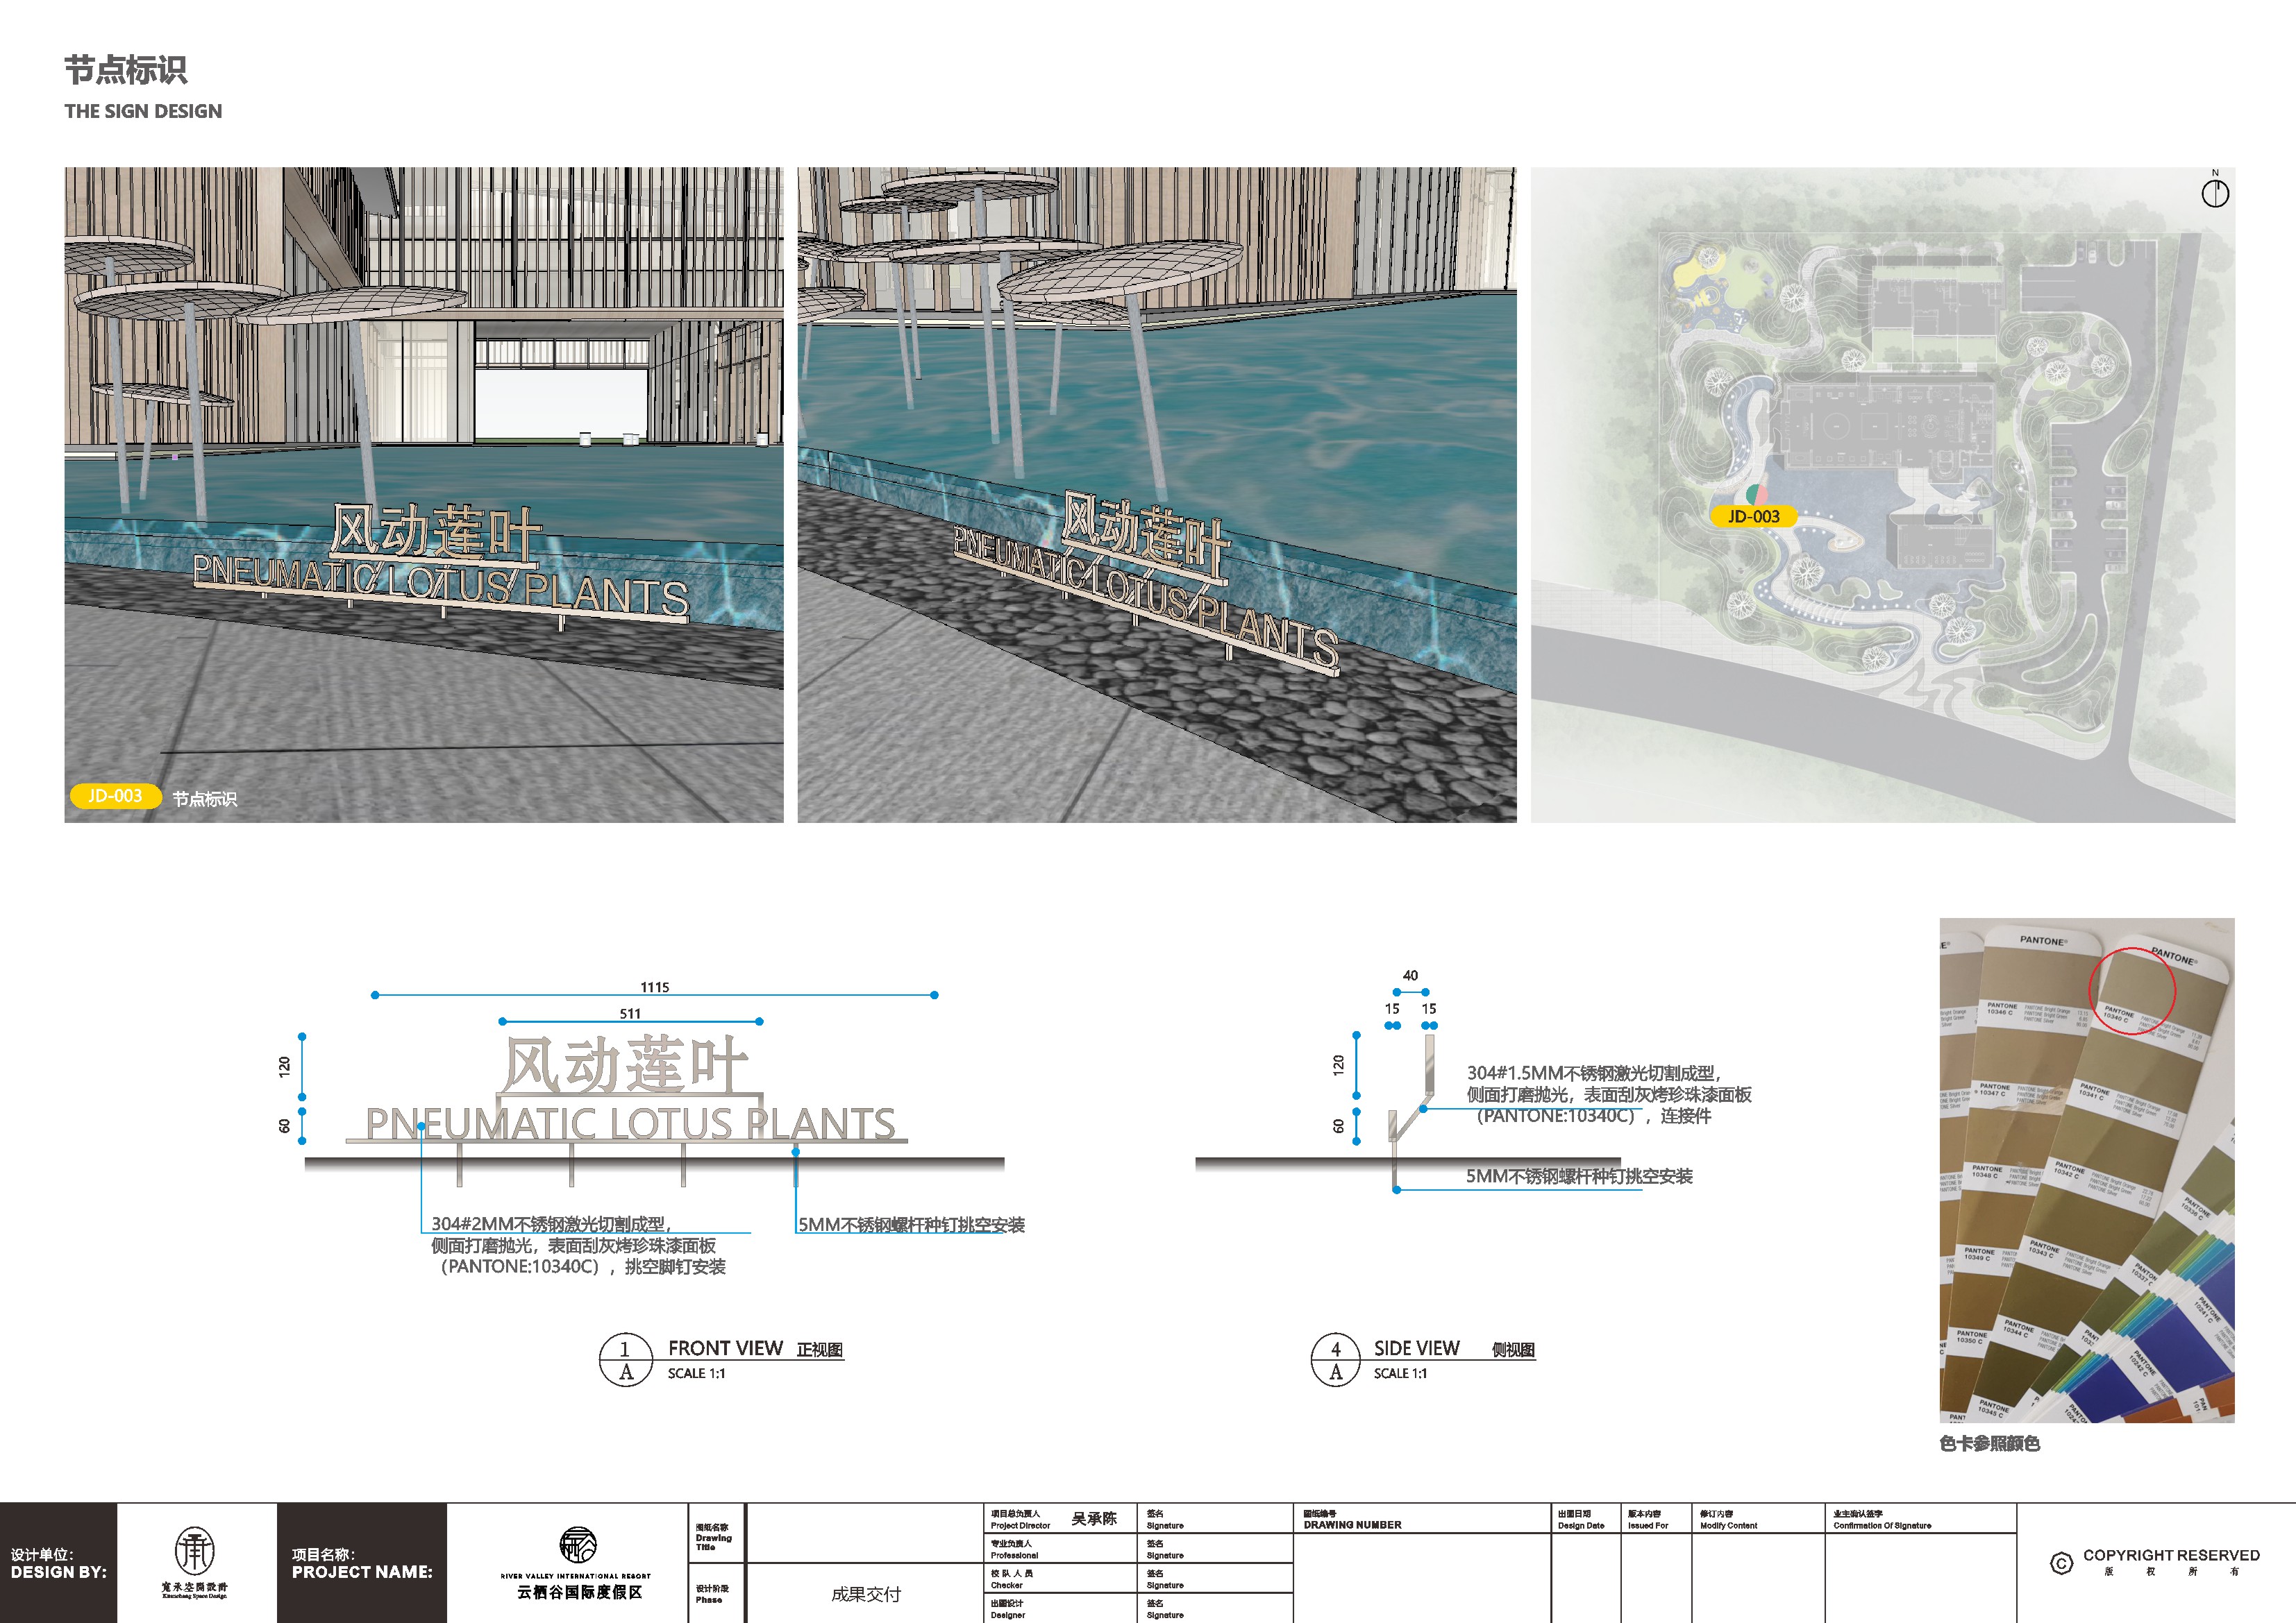
Task: Click the 1/A circle marker for Front View
Action: [x=626, y=1360]
